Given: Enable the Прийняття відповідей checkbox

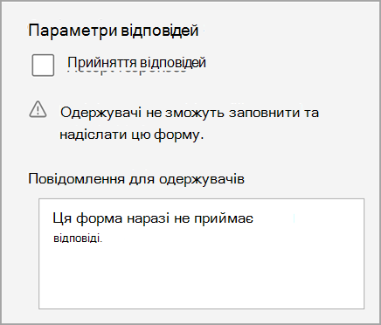Looking at the screenshot, I should (x=43, y=65).
